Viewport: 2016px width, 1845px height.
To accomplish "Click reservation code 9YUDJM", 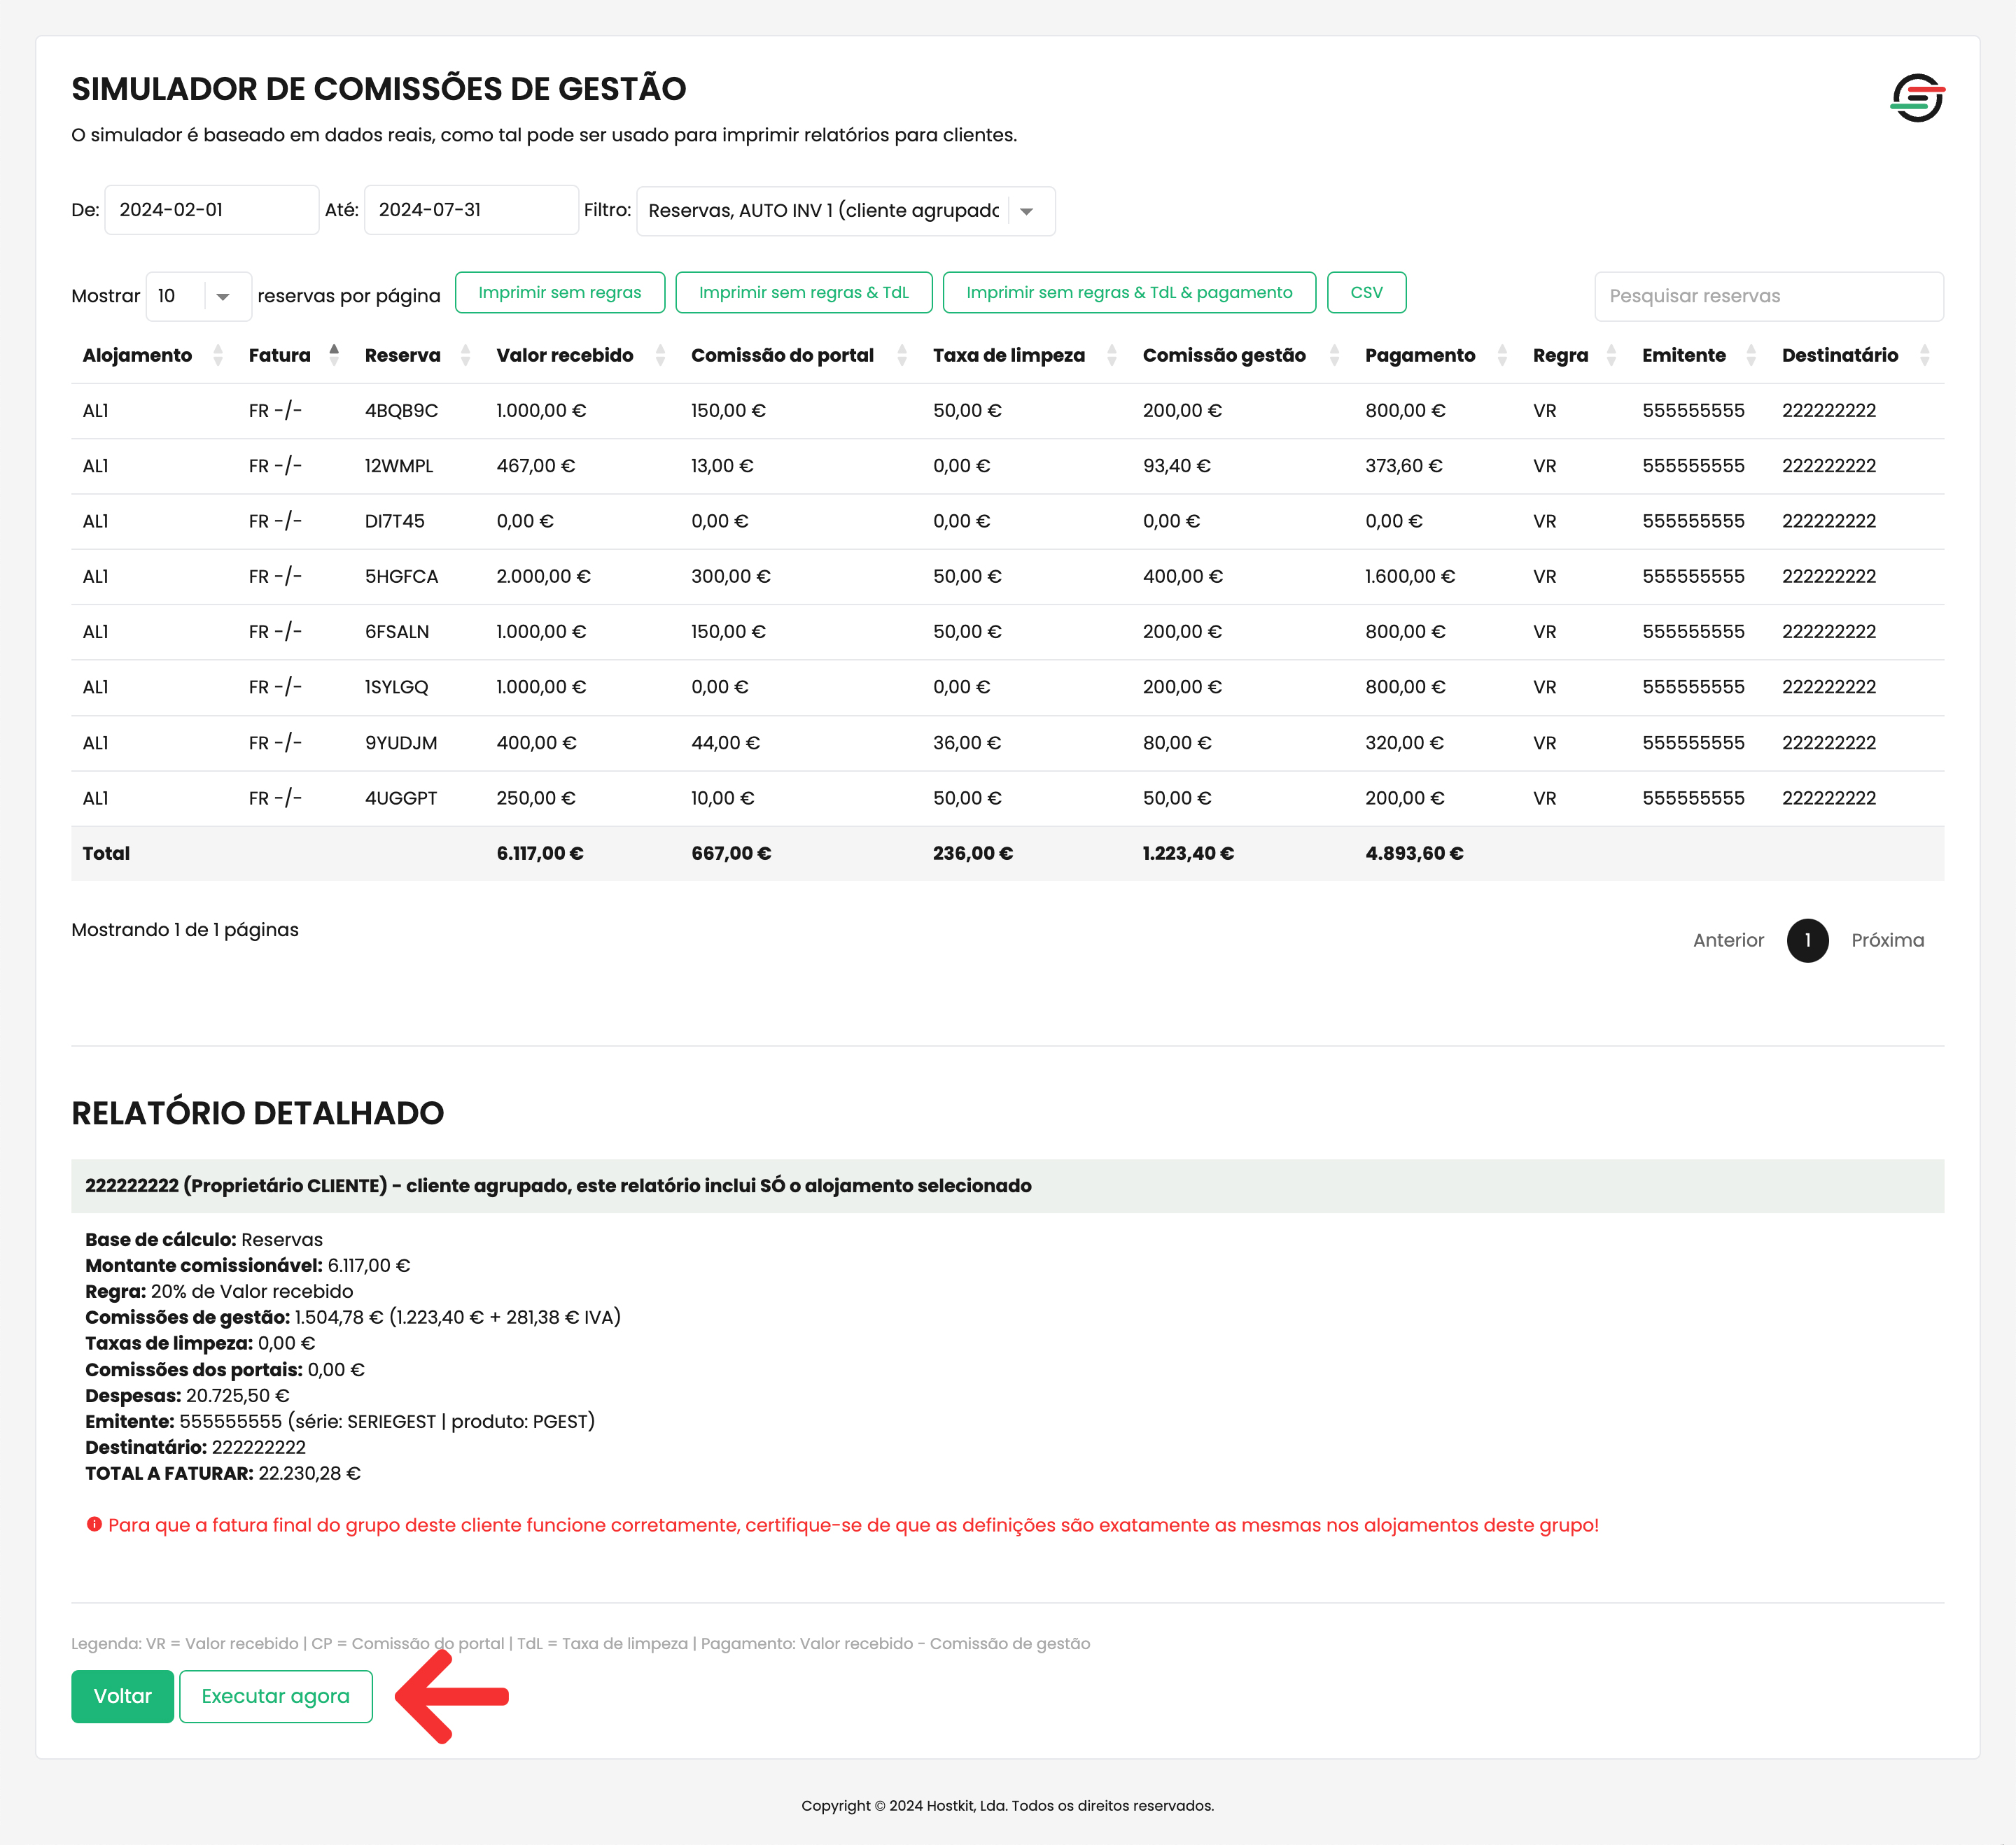I will pyautogui.click(x=401, y=742).
